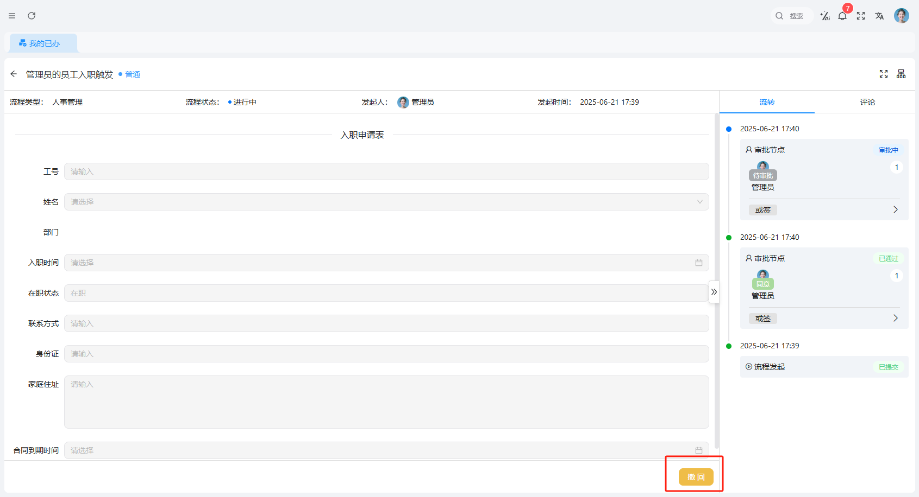Click the 家庭住址 text area
This screenshot has height=497, width=919.
tap(386, 402)
